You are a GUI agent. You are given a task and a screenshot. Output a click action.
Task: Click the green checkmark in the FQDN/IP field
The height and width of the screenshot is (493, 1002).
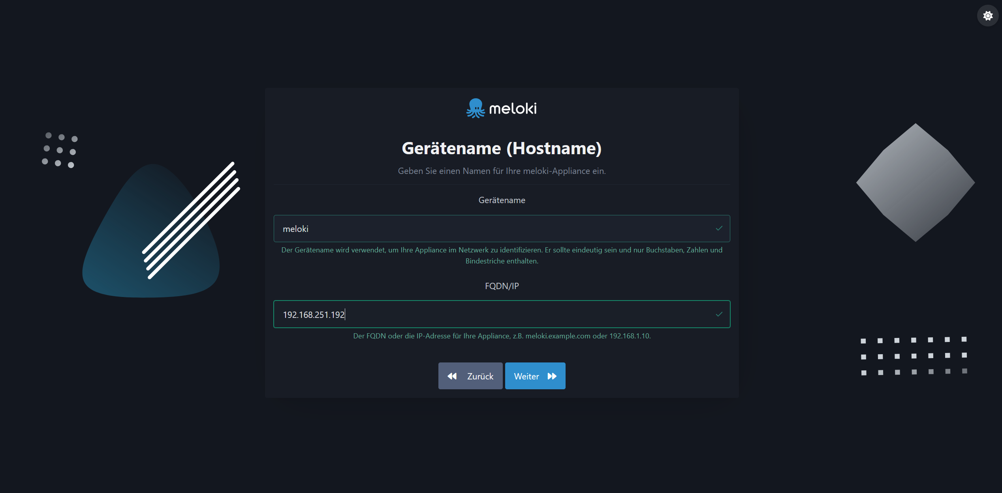(x=719, y=314)
